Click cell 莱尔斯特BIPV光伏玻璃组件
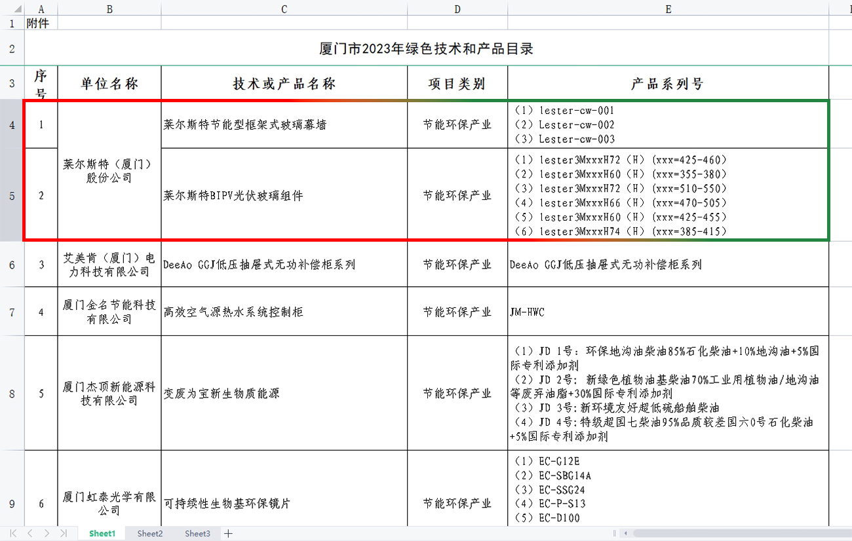The width and height of the screenshot is (852, 541). 284,195
